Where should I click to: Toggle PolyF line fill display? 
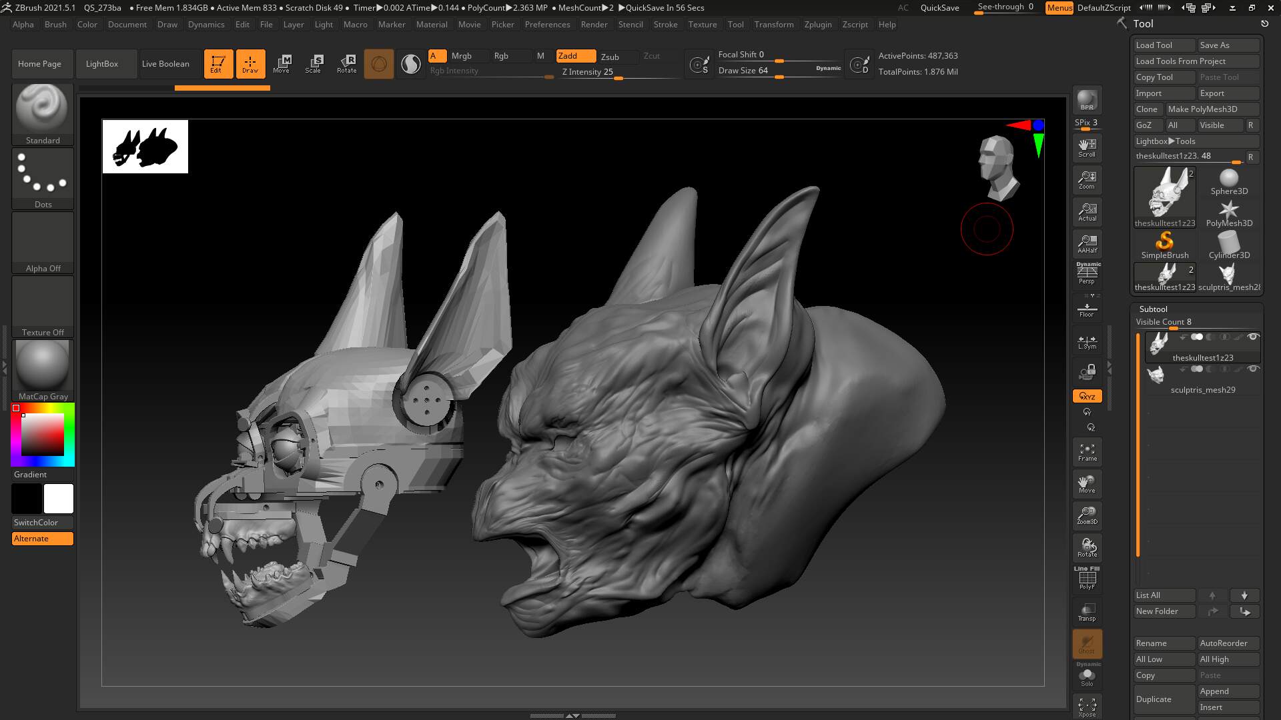[1087, 578]
